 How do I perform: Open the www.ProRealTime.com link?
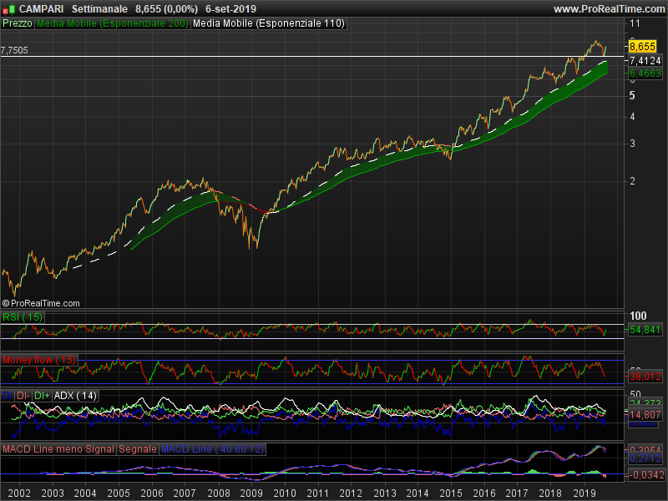[x=608, y=8]
